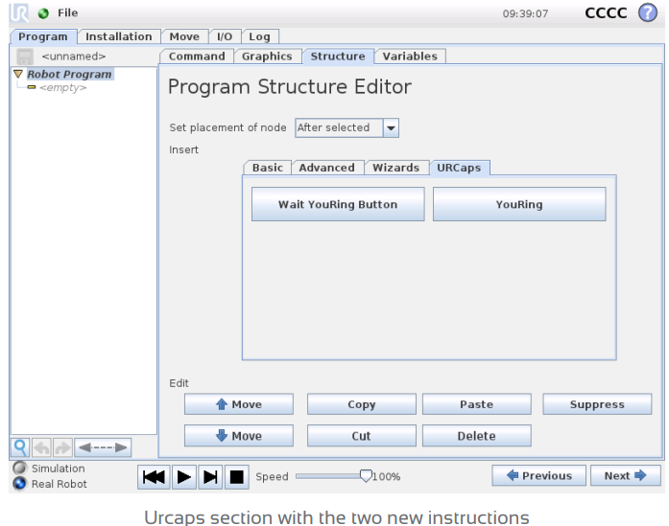This screenshot has width=669, height=526.
Task: Click the Move up arrow button
Action: [x=239, y=404]
